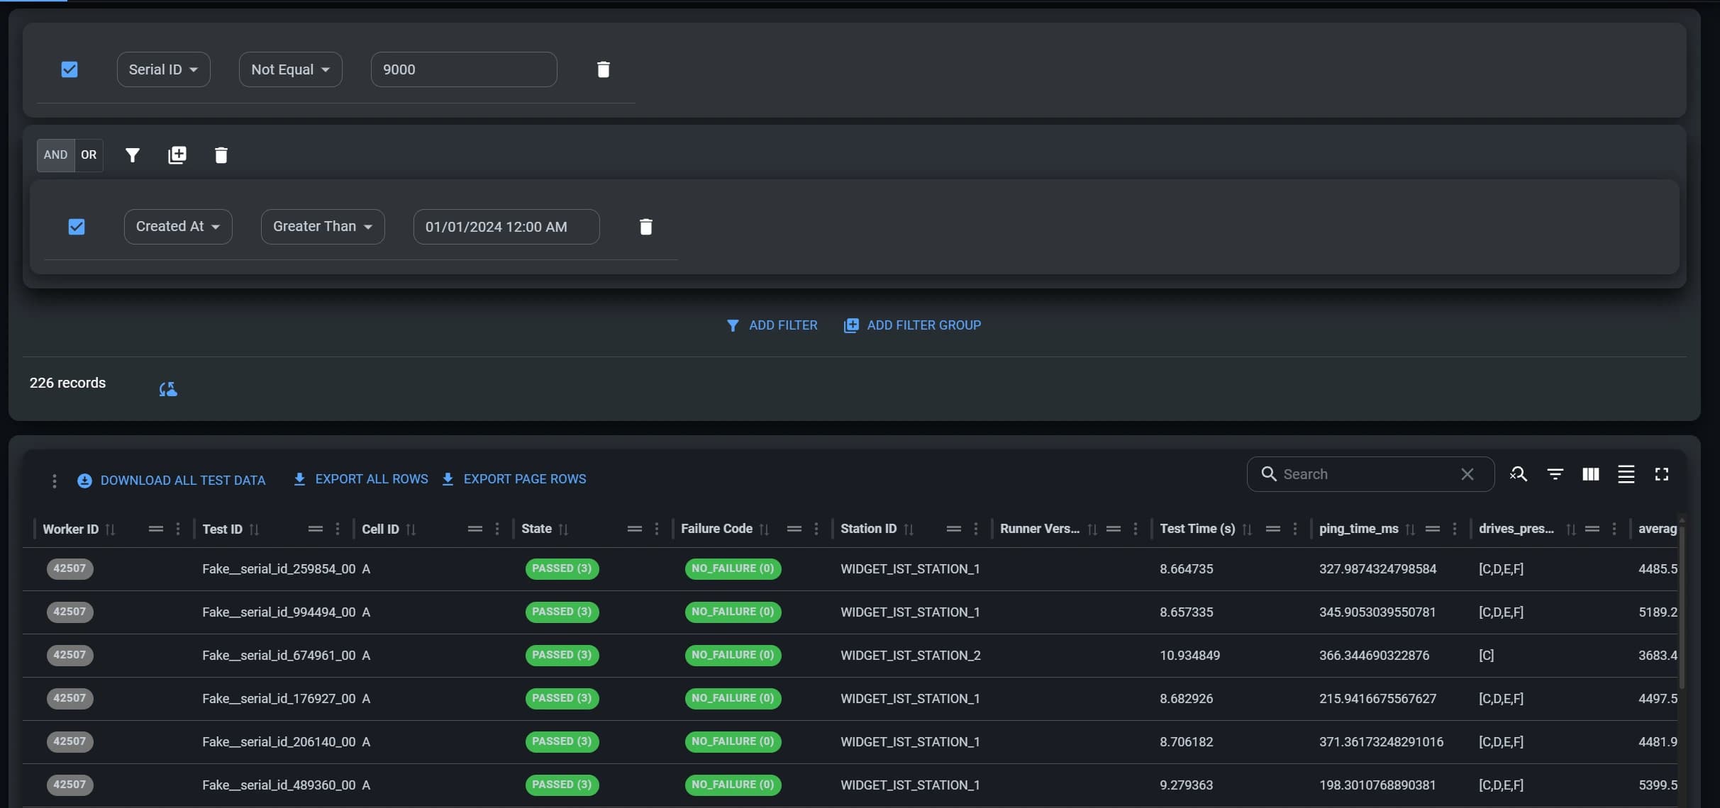This screenshot has height=808, width=1720.
Task: Uncheck the Serial ID filter checkbox
Action: (x=70, y=69)
